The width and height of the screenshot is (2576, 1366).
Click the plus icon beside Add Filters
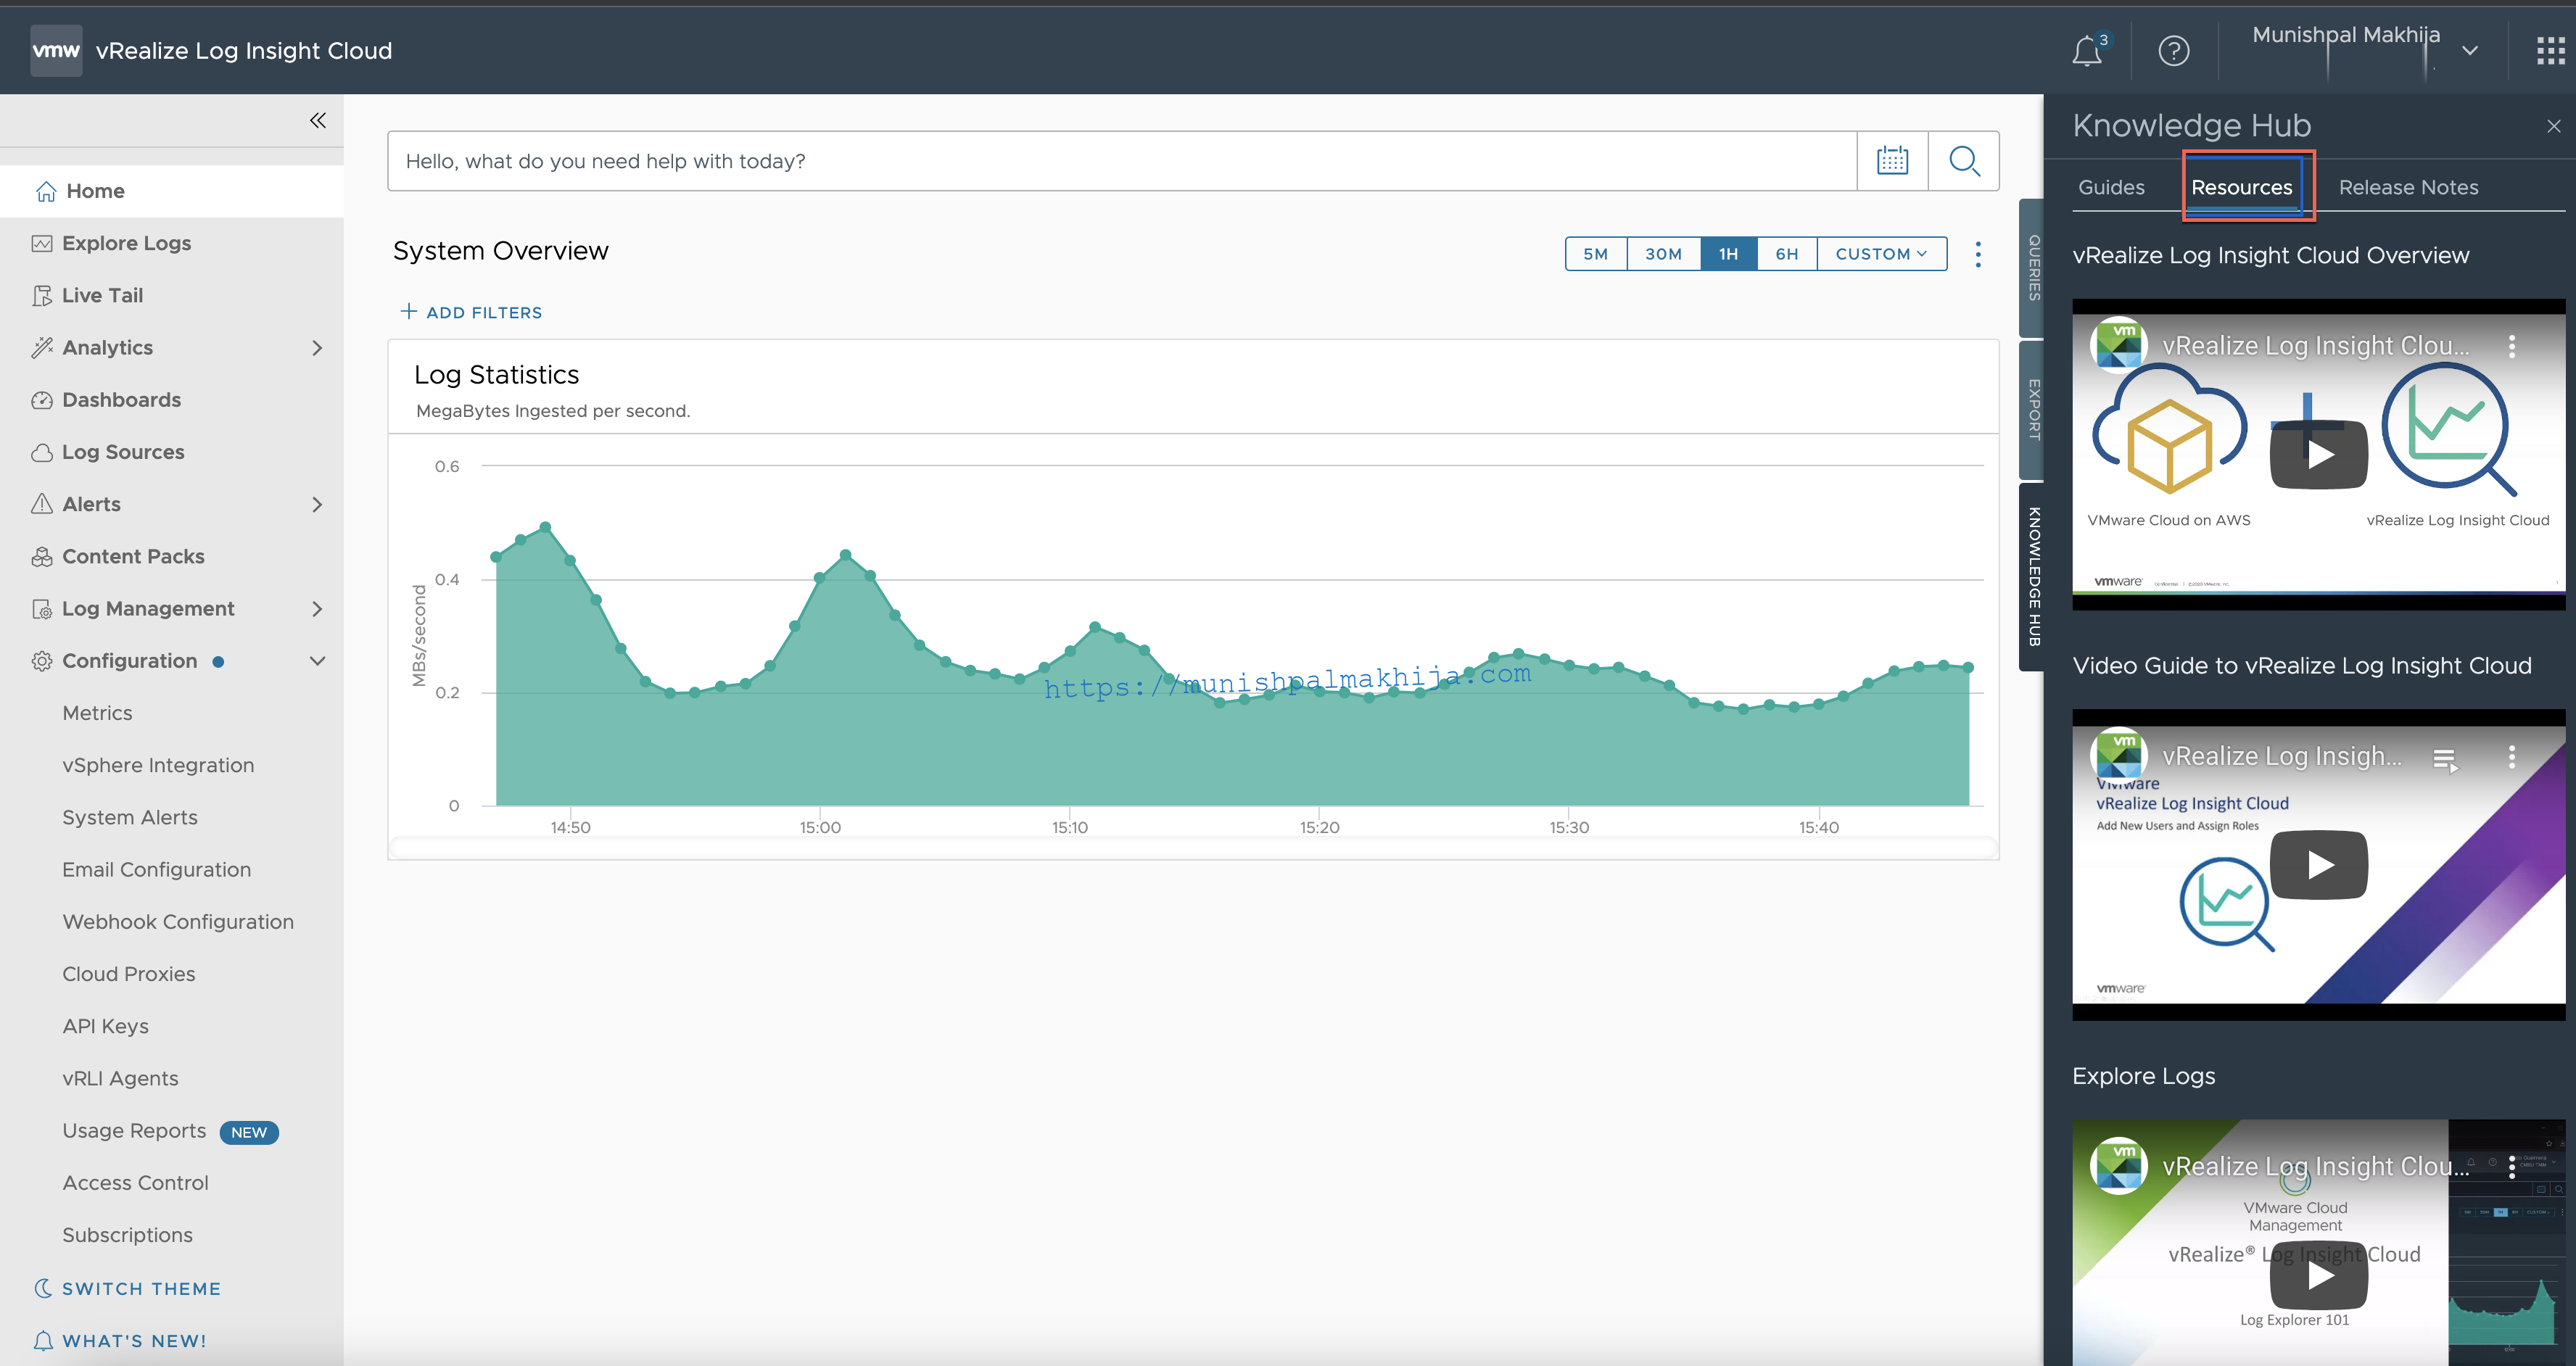(408, 311)
